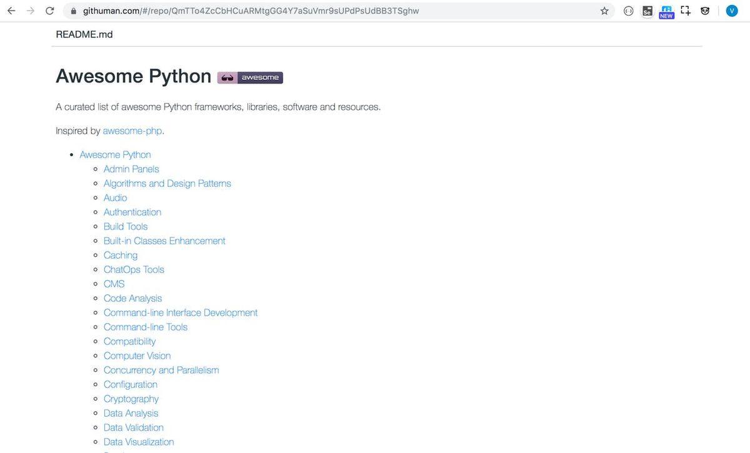750x453 pixels.
Task: Jump to ChatOps Tools
Action: (x=134, y=269)
